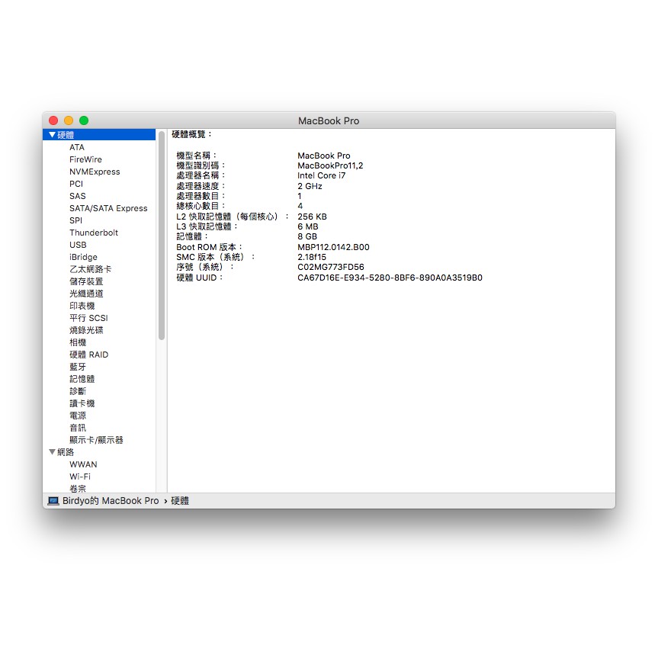Click the green zoom window button
The image size is (658, 658).
84,120
